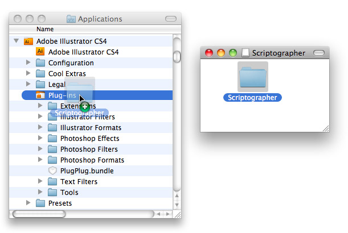The height and width of the screenshot is (233, 348).
Task: Select the PlugPlug.bundle file name
Action: pyautogui.click(x=87, y=171)
